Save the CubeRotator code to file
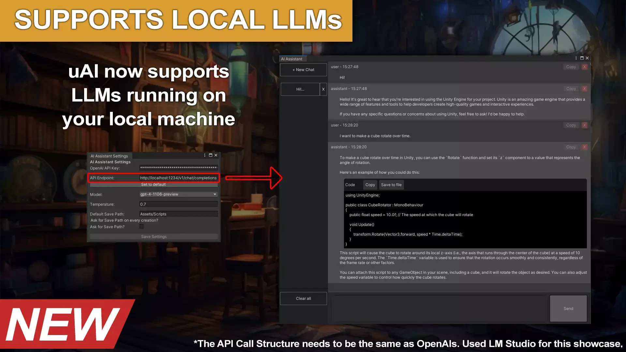626x352 pixels. 391,185
